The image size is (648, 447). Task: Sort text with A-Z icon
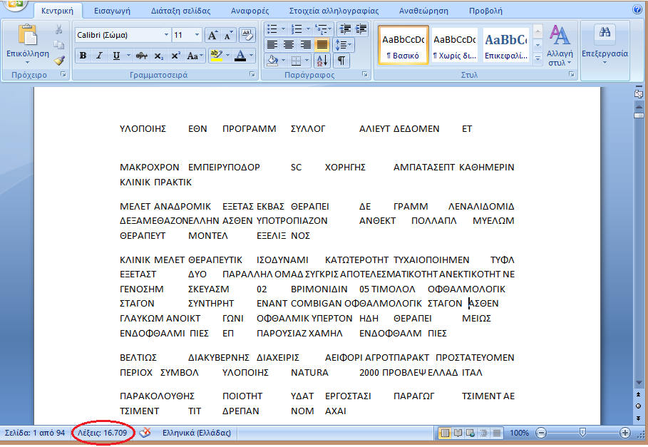[x=322, y=61]
